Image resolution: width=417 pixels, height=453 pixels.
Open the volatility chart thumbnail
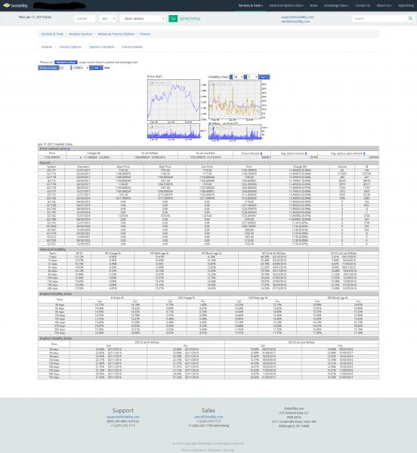(235, 100)
